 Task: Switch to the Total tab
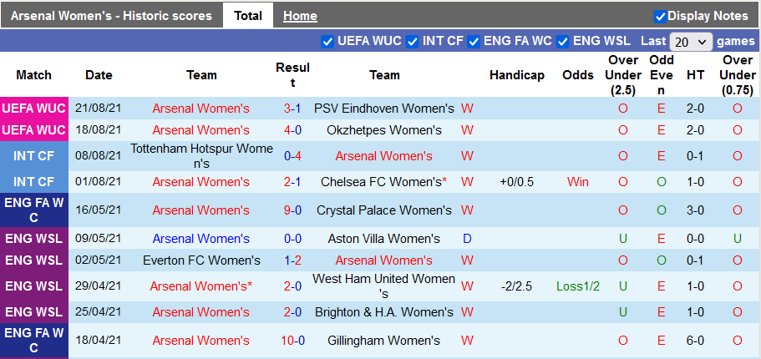[248, 16]
